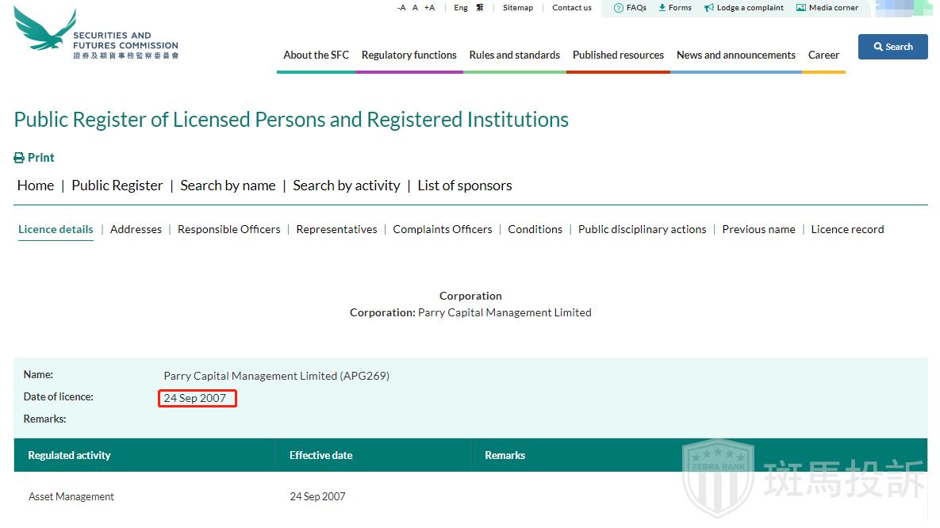Viewport: 940px width, 528px height.
Task: Click the Effective date column header
Action: click(320, 456)
